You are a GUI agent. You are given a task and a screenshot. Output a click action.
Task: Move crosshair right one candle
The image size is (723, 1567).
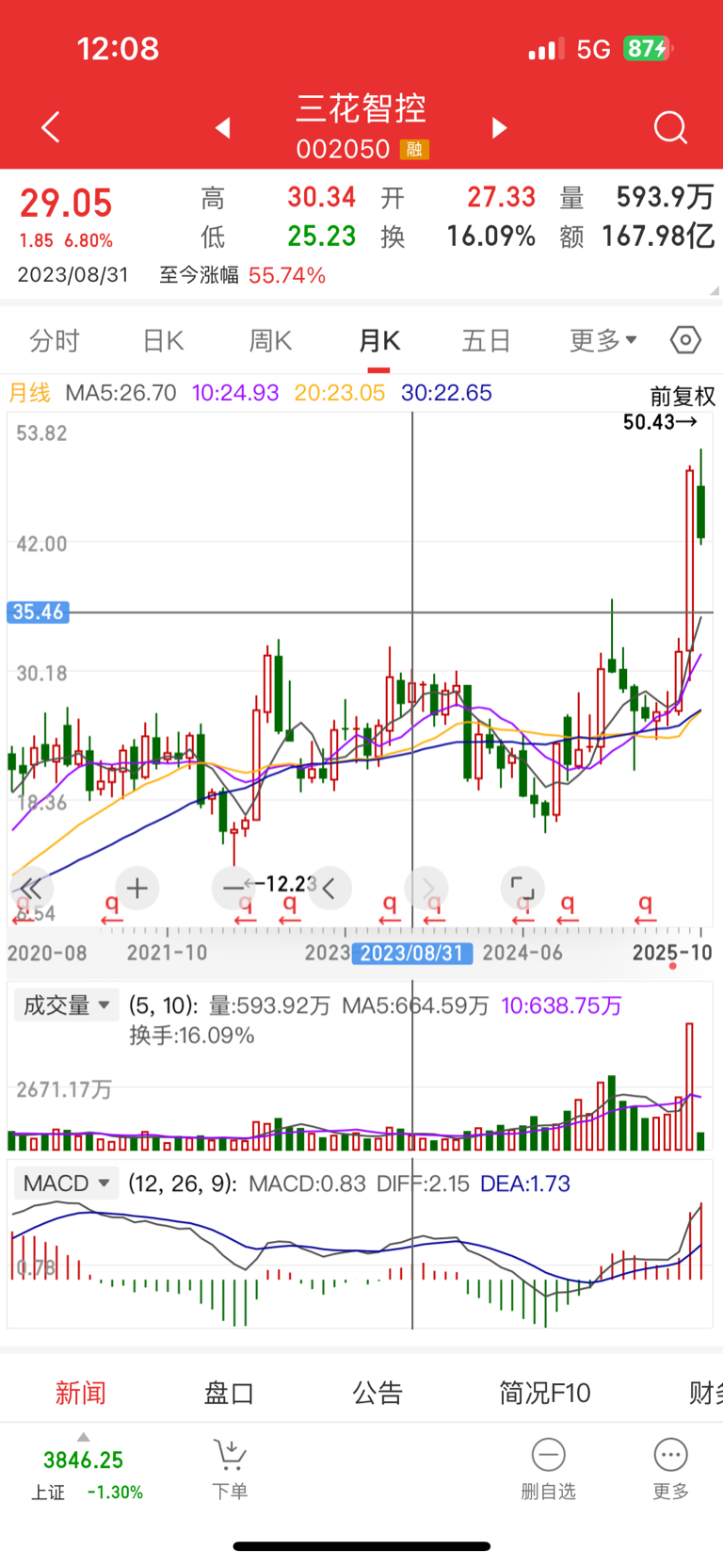tap(427, 888)
